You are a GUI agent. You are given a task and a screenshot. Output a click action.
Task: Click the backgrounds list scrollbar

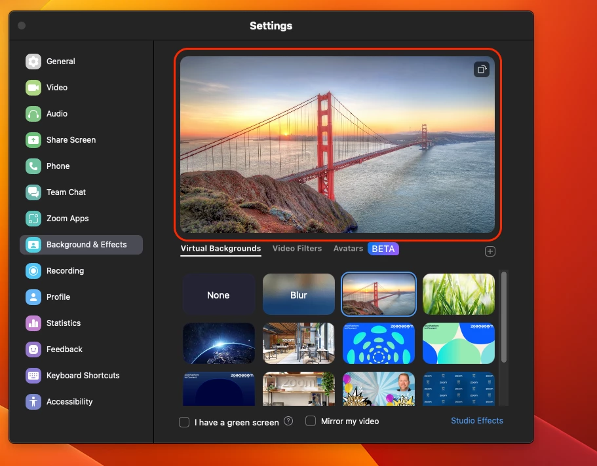(x=504, y=317)
